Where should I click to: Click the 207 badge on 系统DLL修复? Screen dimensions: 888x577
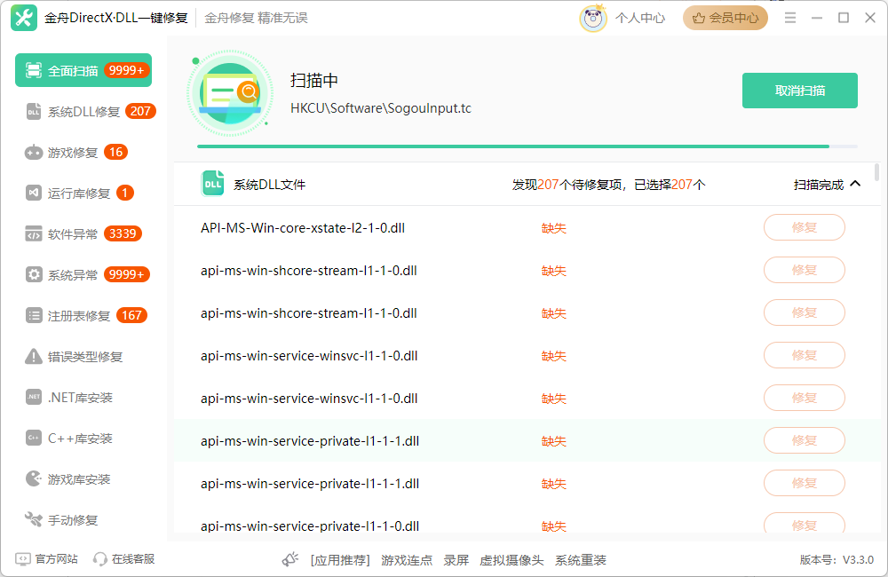140,111
